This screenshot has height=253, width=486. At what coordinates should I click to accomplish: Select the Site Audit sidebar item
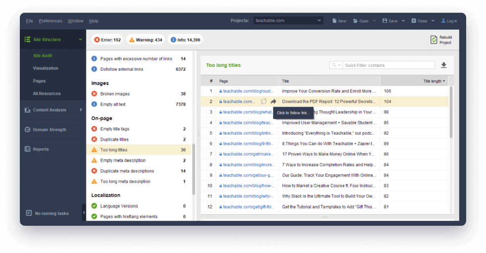pyautogui.click(x=43, y=55)
